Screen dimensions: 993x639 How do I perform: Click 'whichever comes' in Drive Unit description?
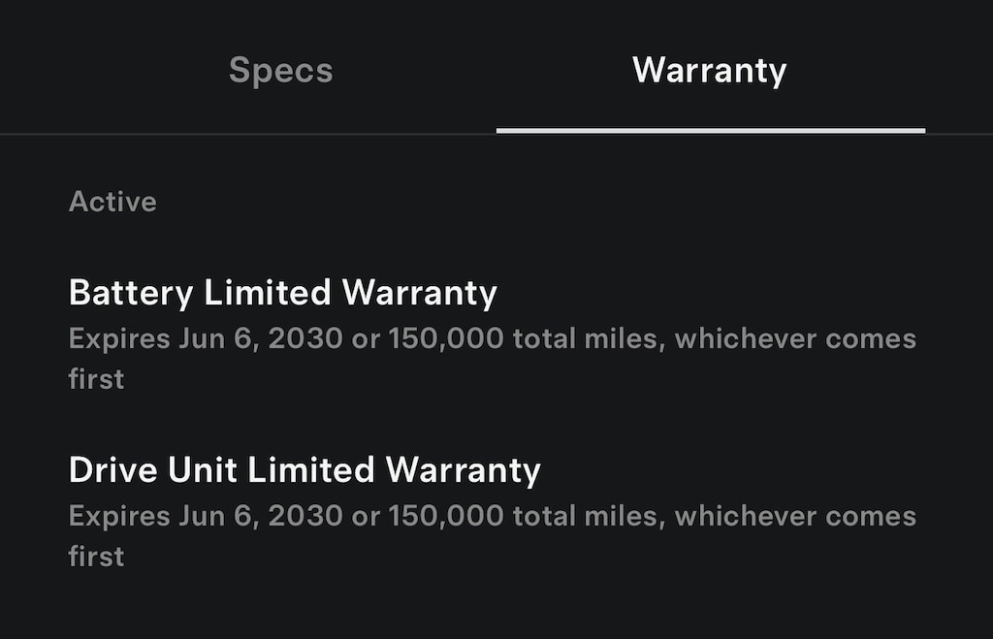click(795, 516)
